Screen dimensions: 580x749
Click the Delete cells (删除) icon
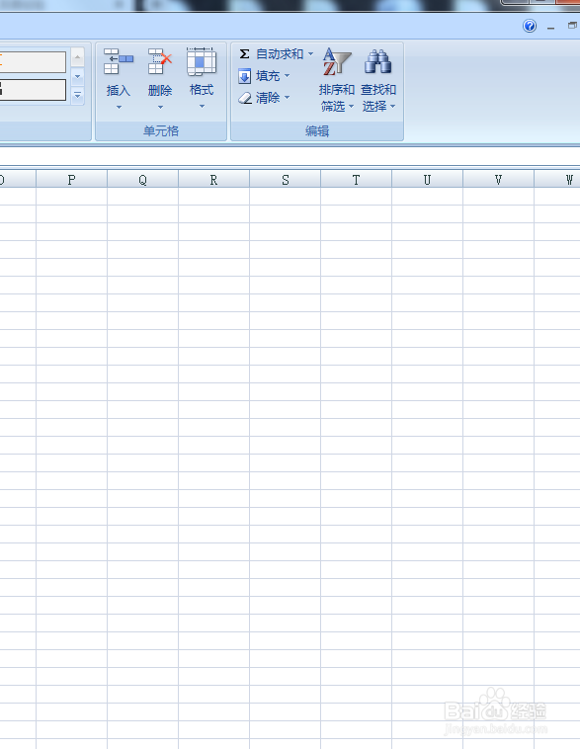pos(159,61)
